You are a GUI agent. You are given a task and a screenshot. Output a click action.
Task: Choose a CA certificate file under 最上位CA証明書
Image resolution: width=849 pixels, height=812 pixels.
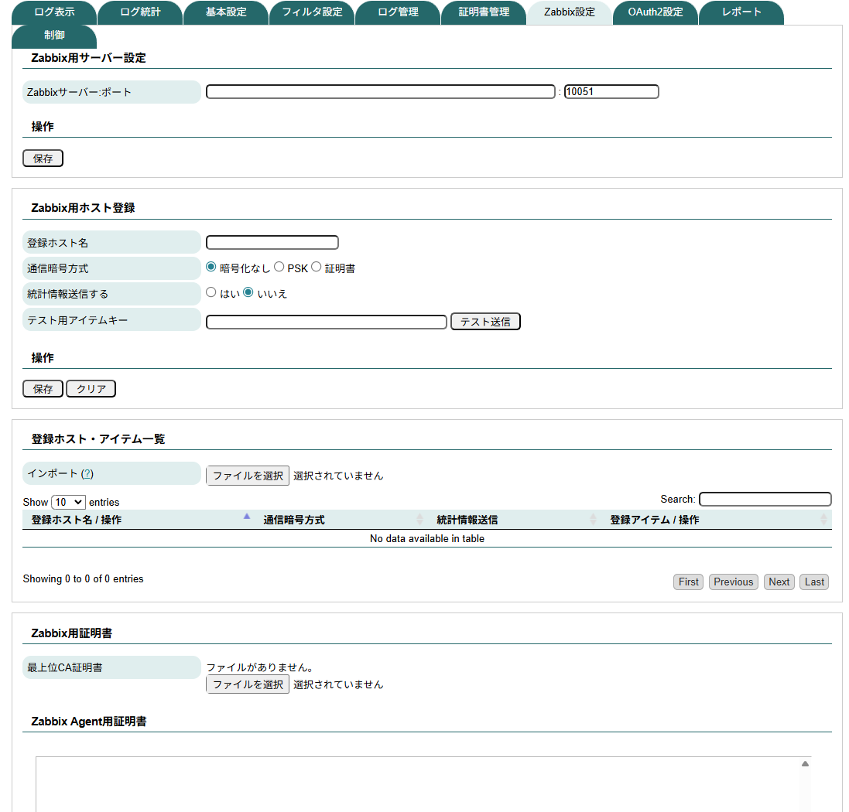click(x=248, y=684)
